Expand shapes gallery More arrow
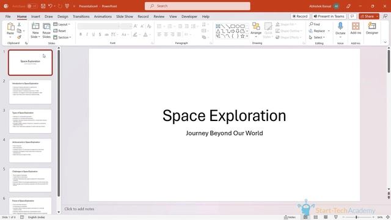 point(247,36)
